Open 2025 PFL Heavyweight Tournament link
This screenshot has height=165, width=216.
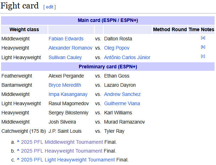point(62,151)
